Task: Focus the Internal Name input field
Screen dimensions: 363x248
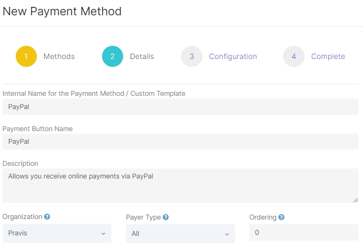Action: tap(180, 106)
